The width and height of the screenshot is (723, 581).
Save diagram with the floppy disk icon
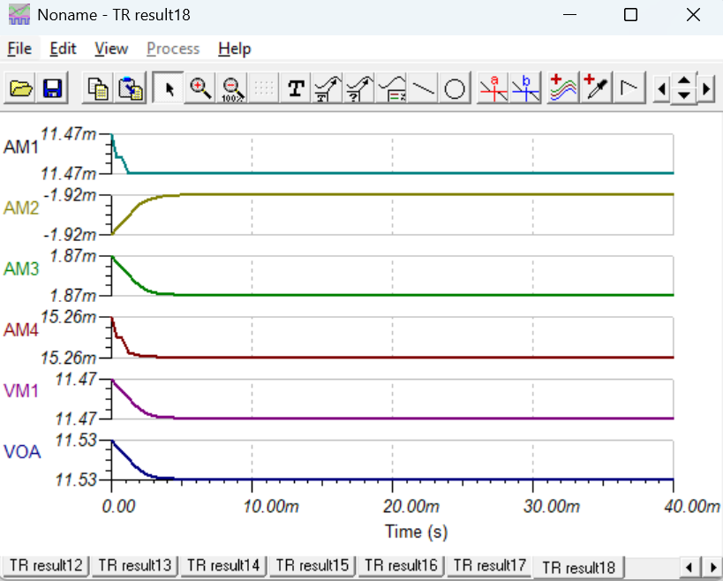click(x=53, y=87)
